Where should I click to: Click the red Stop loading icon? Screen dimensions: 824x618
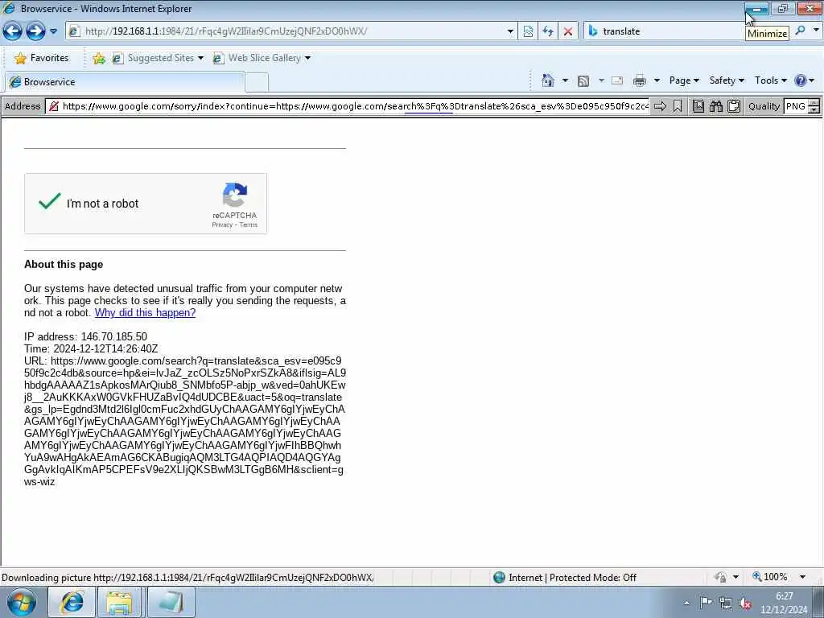[x=568, y=31]
